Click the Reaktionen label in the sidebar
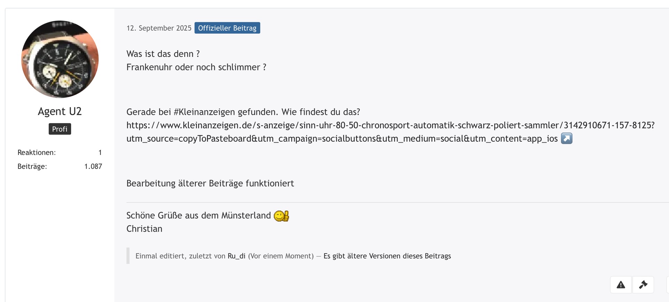Image resolution: width=669 pixels, height=302 pixels. coord(37,152)
